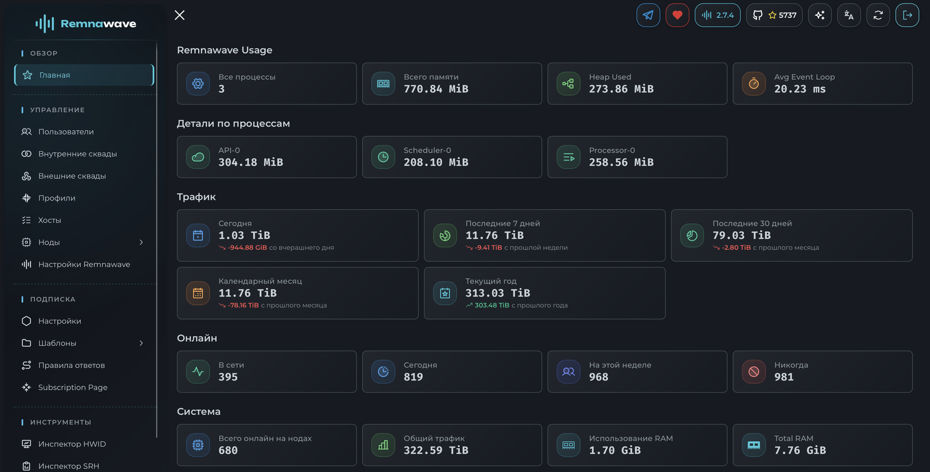930x472 pixels.
Task: Go to Правила ответов
Action: tap(84, 365)
